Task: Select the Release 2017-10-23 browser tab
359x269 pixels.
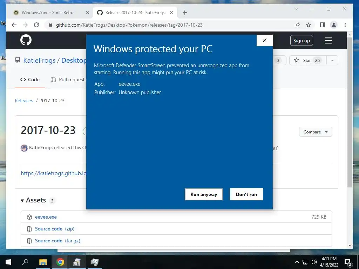Action: pyautogui.click(x=135, y=13)
